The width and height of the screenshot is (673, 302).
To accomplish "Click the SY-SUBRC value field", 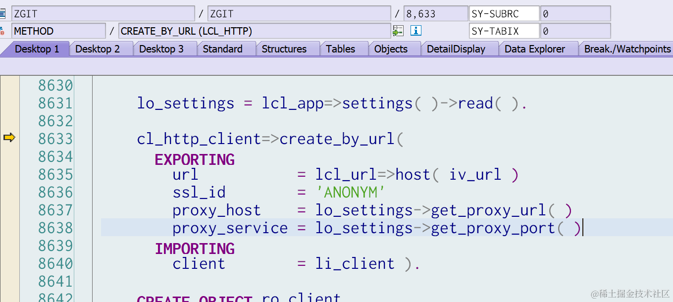I will (575, 13).
